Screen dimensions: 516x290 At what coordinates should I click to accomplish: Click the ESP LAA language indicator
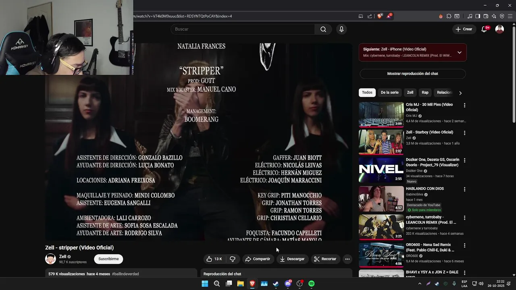coord(464,284)
